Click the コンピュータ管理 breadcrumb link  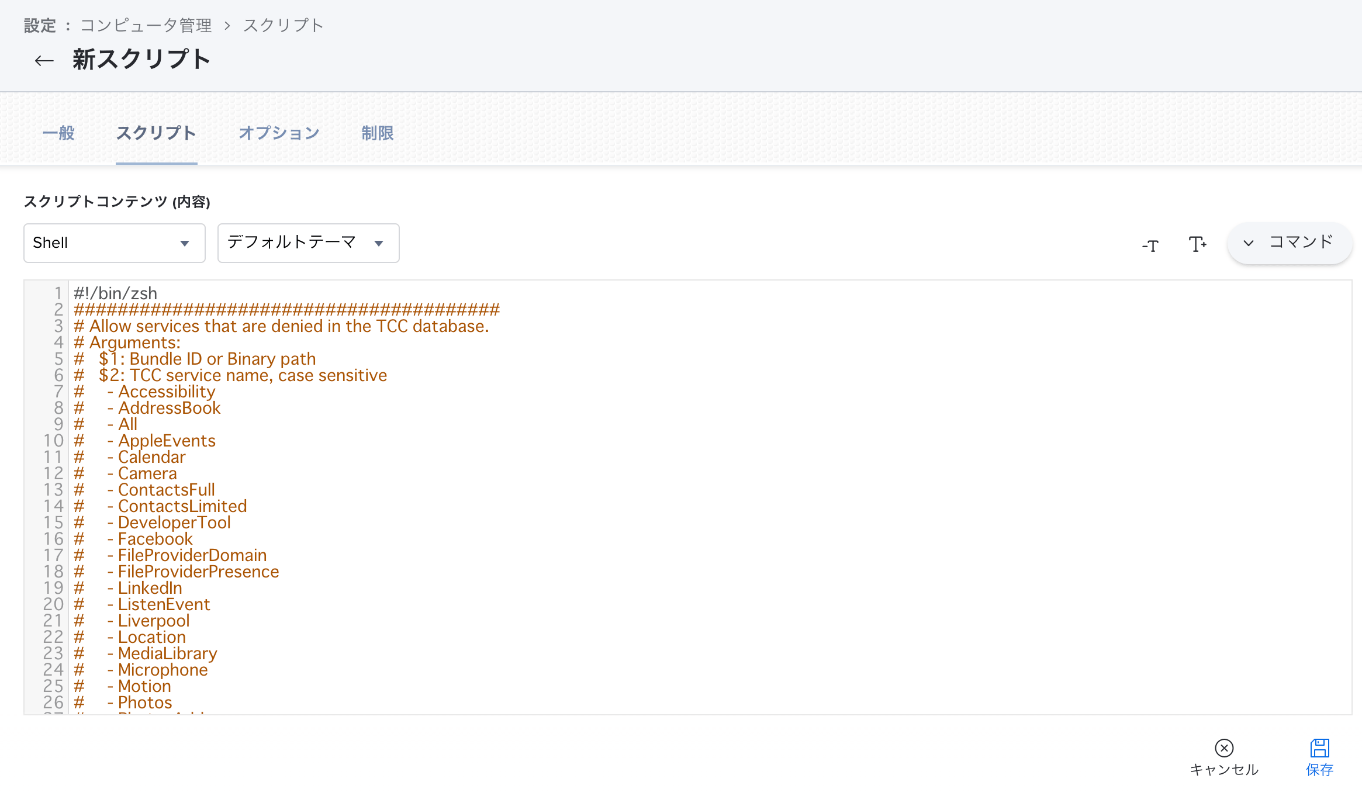tap(146, 26)
